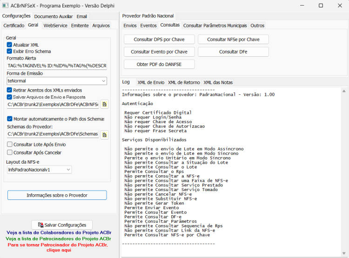Open the Layout da NFS-e dropdown
Image resolution: width=349 pixels, height=258 pixels.
tap(68, 170)
